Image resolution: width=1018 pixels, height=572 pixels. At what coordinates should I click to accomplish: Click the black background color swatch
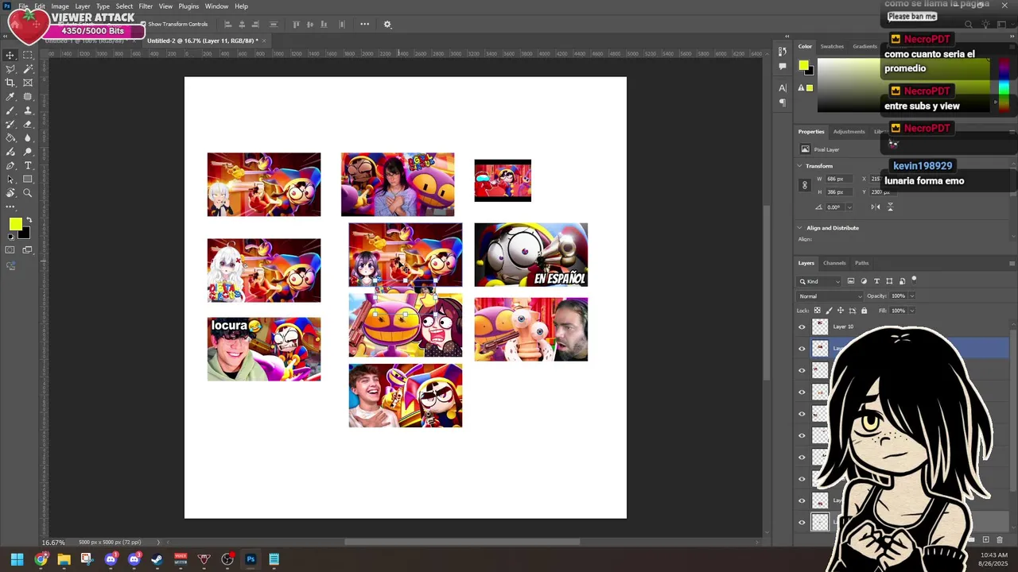25,234
